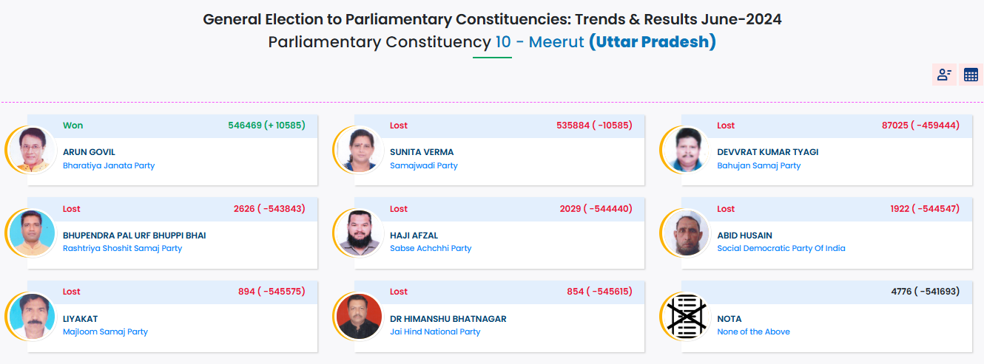Click Devvrat Kumar Tyagi's photo
The width and height of the screenshot is (984, 364).
pyautogui.click(x=686, y=150)
